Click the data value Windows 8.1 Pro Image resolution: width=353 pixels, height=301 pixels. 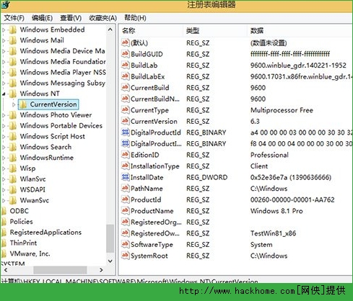(x=276, y=211)
